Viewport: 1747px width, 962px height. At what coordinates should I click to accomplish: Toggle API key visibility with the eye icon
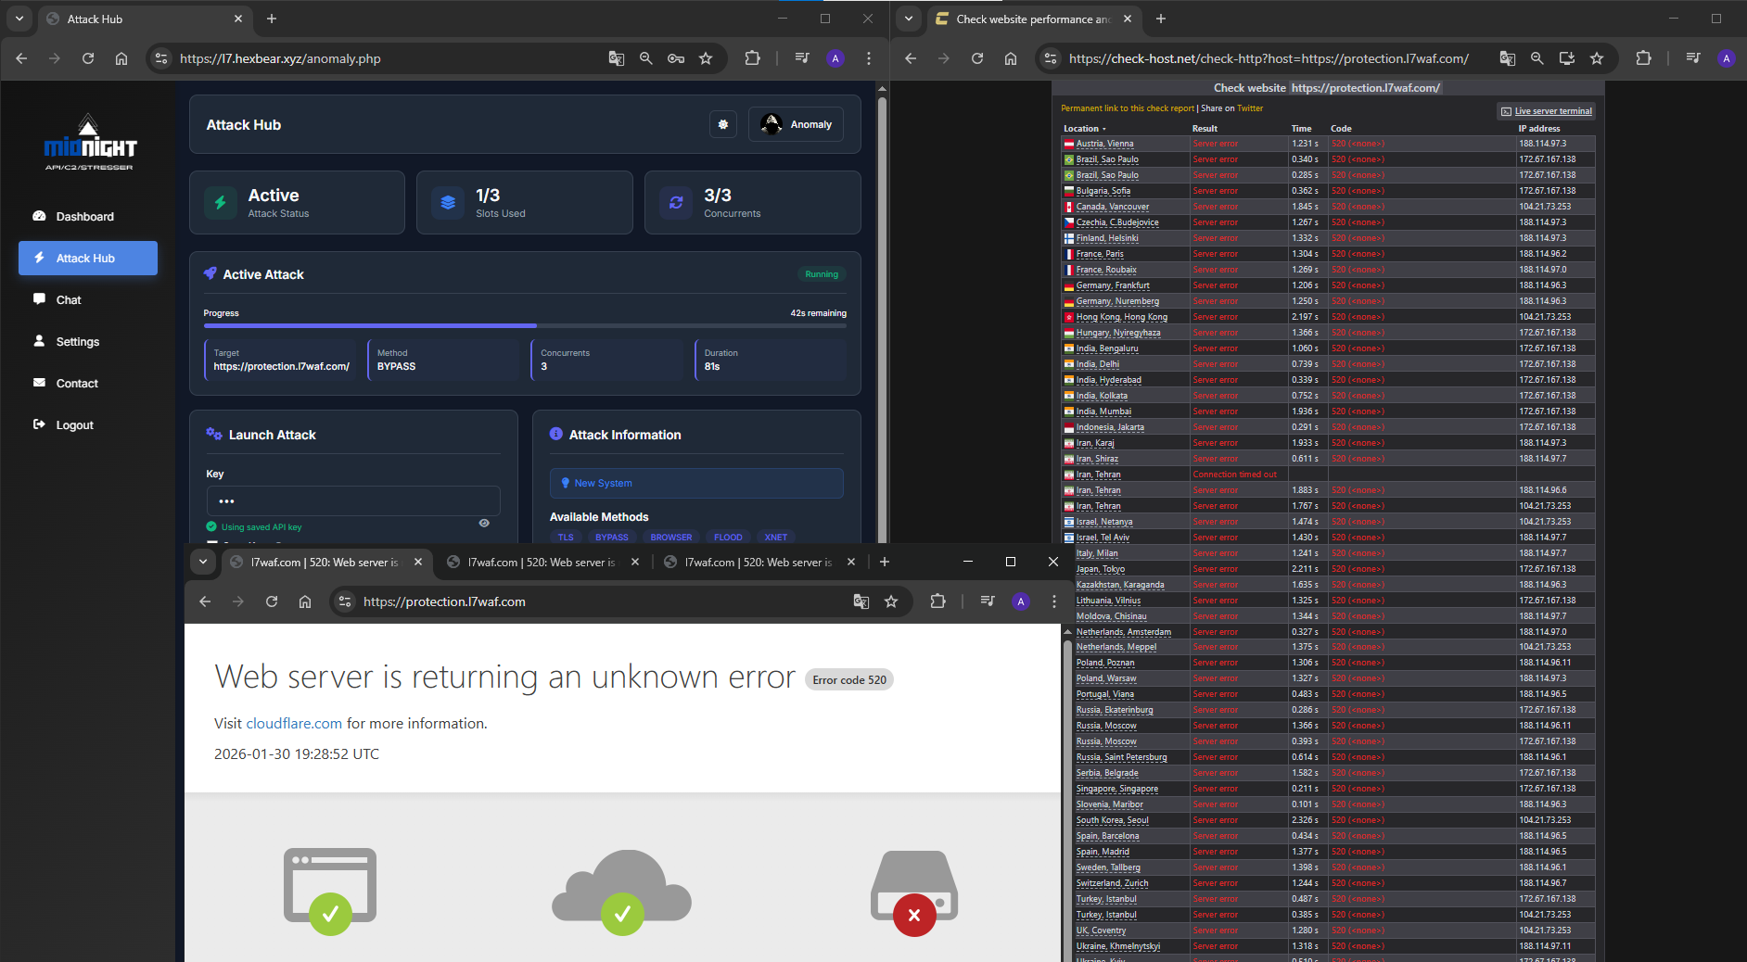click(x=484, y=523)
